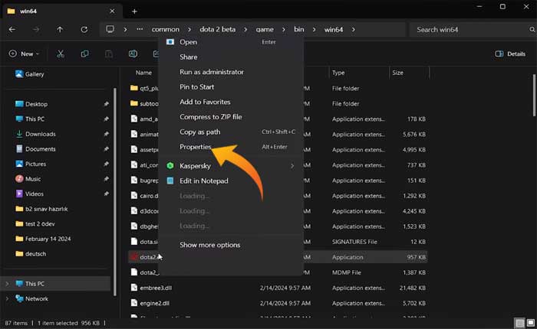Open a new tab with the plus button
This screenshot has height=329, width=537.
pos(134,11)
